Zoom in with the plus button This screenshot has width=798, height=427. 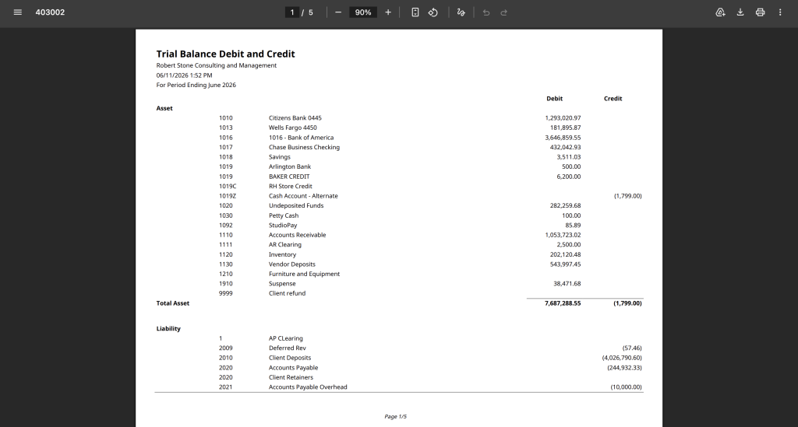click(x=388, y=12)
